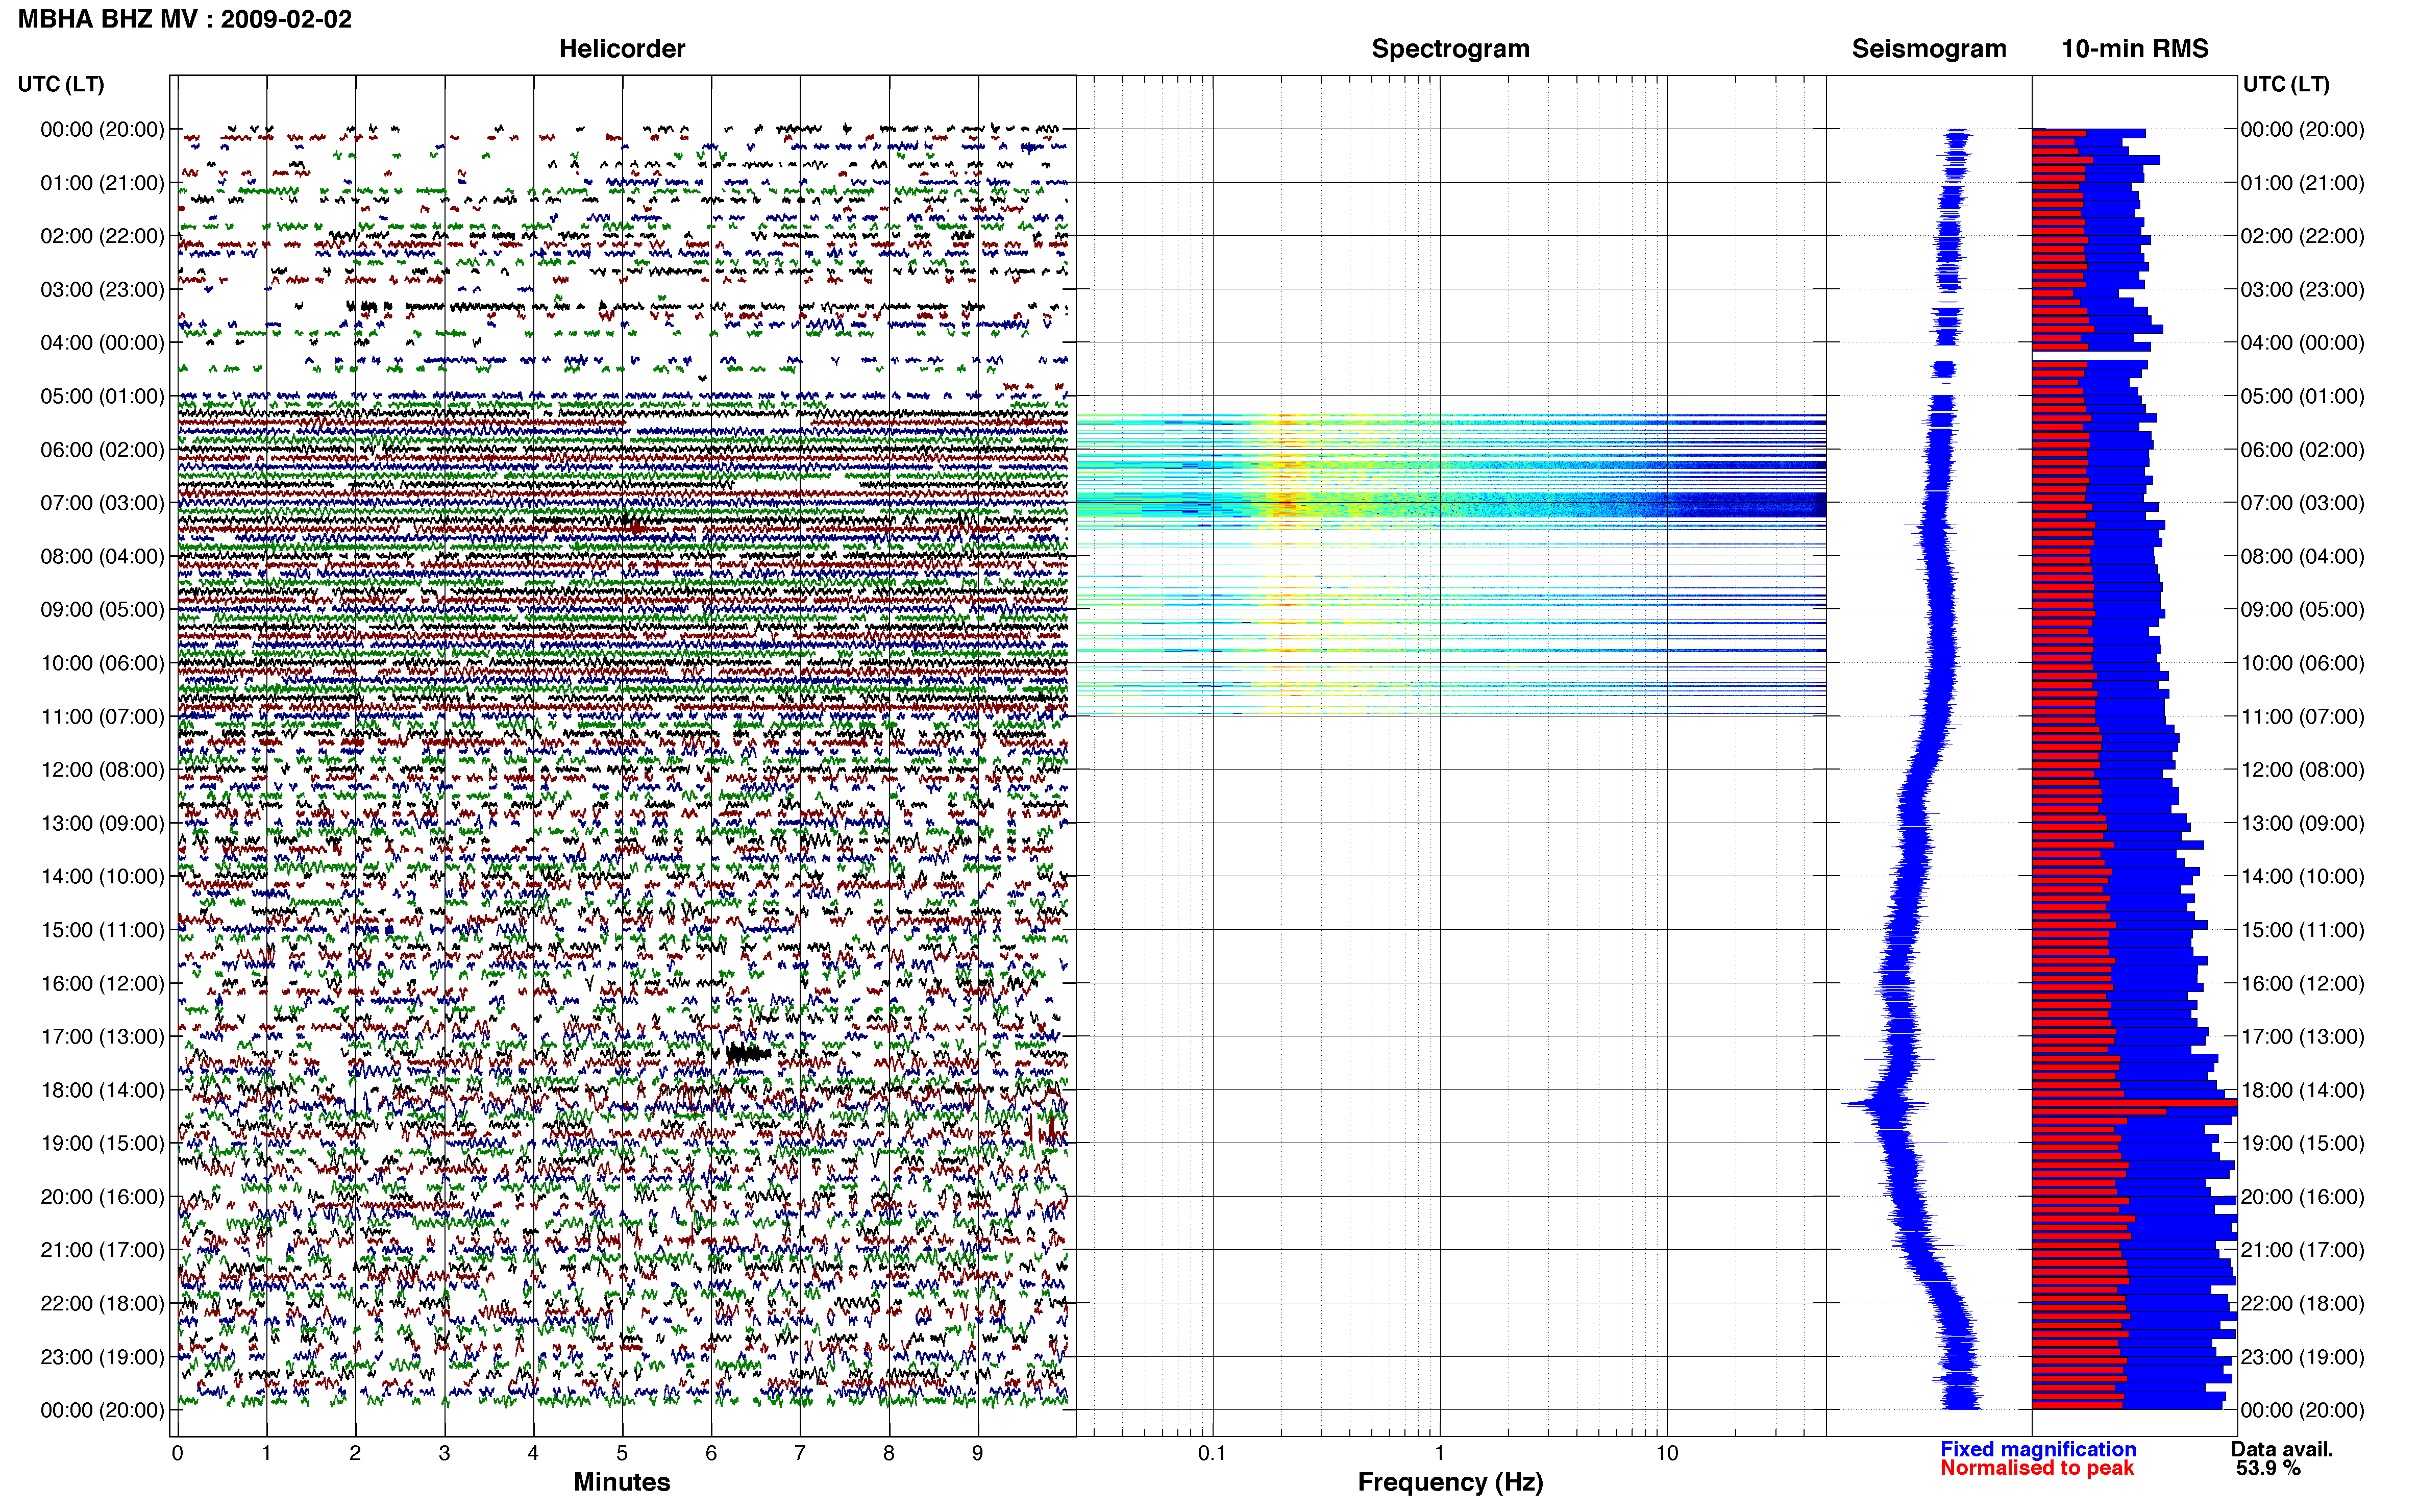Click the spectrogram band at 07:00
This screenshot has height=1512, width=2419.
1450,504
